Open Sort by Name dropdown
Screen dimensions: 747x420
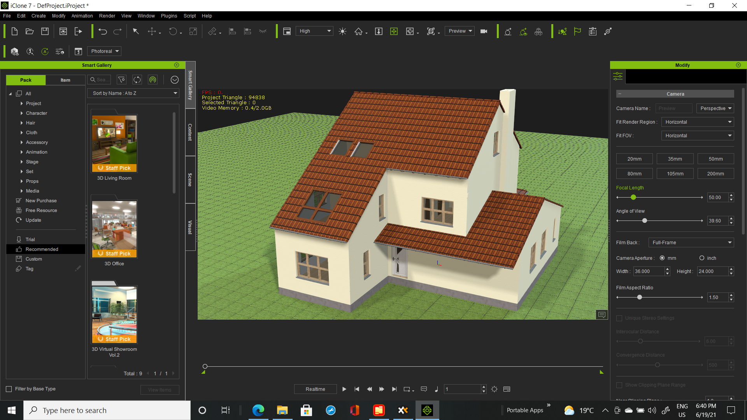[133, 93]
